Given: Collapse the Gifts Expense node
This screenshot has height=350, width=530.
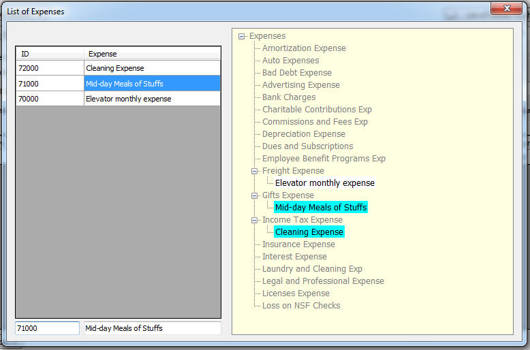Looking at the screenshot, I should (x=254, y=195).
